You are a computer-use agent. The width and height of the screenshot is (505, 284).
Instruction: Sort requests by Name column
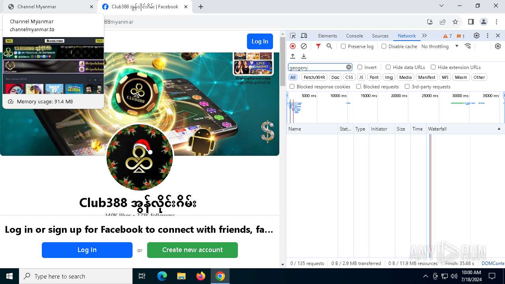point(312,129)
